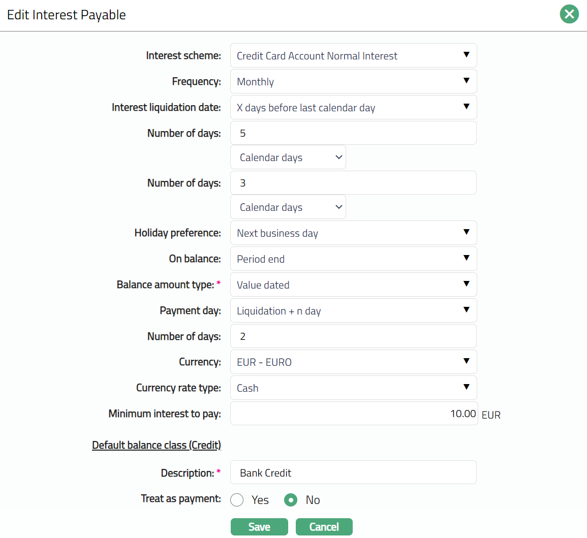Open the Payment day dropdown
587x538 pixels.
tap(353, 311)
